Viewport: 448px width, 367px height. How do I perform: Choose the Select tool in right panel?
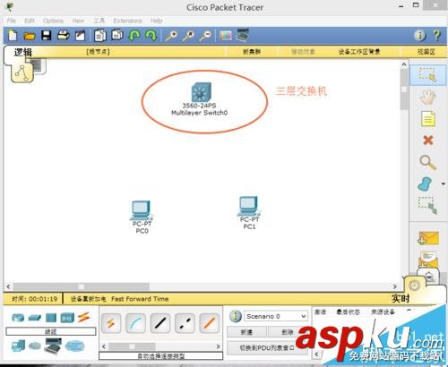coord(427,74)
